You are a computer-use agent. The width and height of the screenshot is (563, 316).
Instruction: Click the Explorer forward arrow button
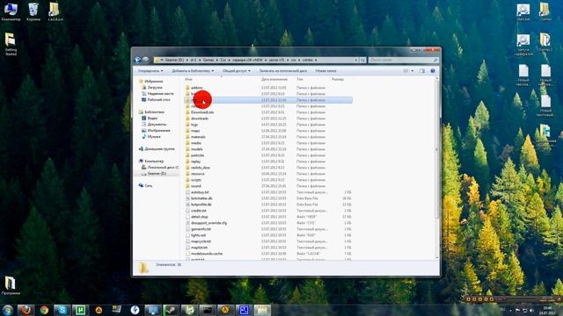(146, 60)
